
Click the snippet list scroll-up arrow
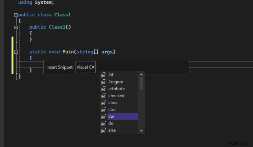(141, 74)
